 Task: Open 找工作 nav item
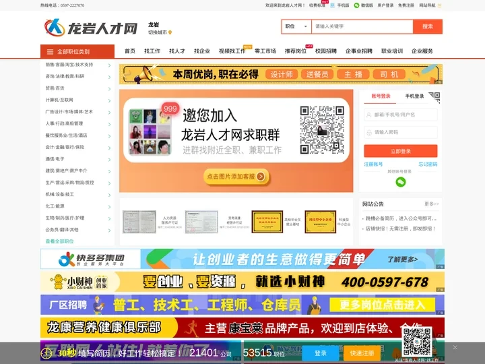point(152,51)
